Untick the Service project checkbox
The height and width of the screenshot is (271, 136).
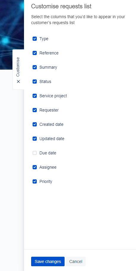click(x=35, y=96)
